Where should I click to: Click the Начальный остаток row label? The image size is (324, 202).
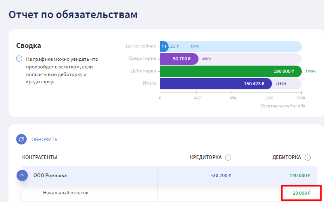click(x=66, y=193)
